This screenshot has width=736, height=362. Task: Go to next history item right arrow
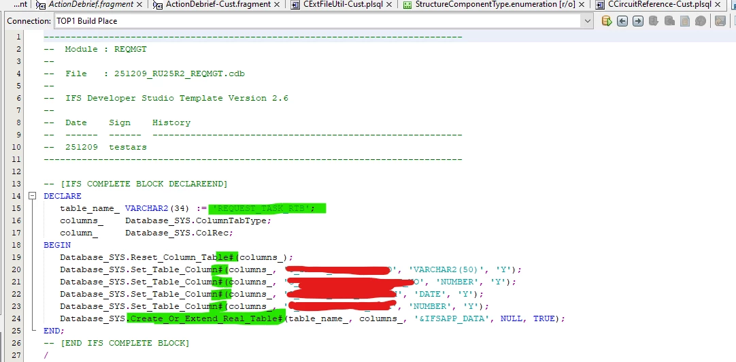pyautogui.click(x=638, y=21)
